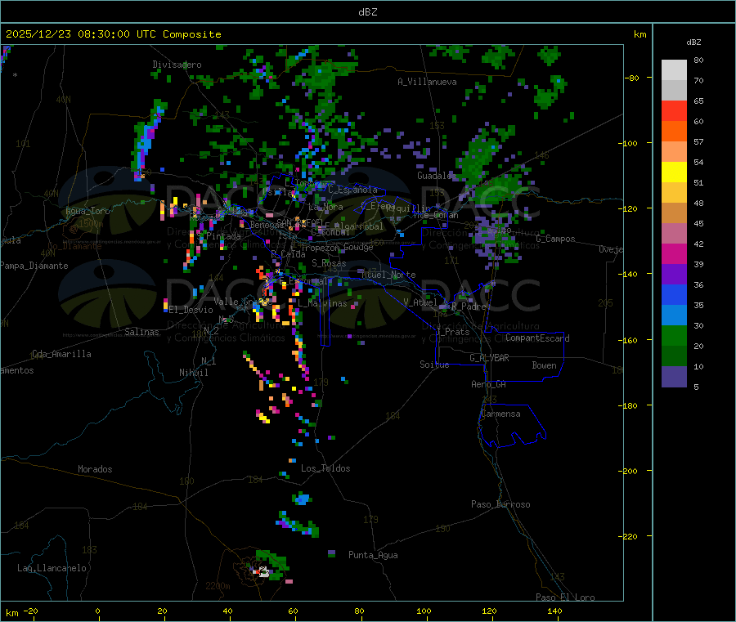Viewport: 736px width, 622px height.
Task: Click the 'V_Atuel' place label
Action: (420, 302)
